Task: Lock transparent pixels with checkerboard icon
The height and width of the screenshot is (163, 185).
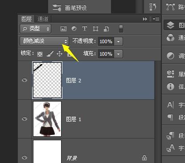Action: [x=40, y=54]
